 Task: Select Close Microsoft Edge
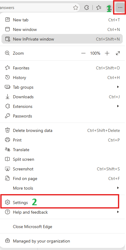tap(62, 227)
